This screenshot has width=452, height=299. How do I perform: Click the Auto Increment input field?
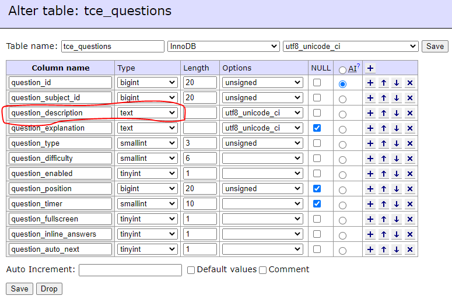[130, 270]
